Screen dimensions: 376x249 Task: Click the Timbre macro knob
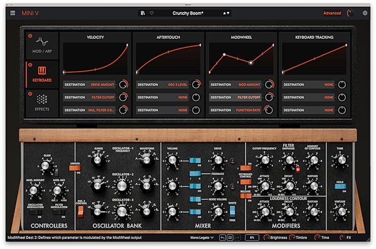pos(292,238)
